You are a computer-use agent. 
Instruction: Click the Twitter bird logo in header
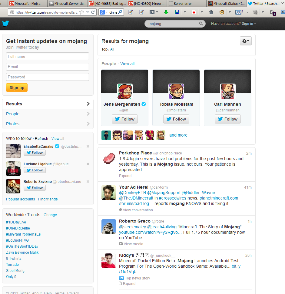coord(6,23)
